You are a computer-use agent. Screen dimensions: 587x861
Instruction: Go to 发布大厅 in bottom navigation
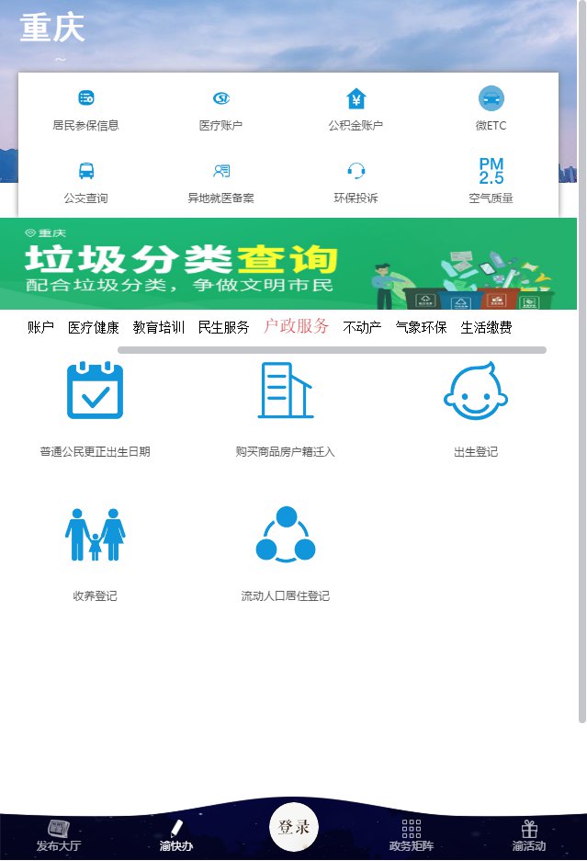point(59,835)
